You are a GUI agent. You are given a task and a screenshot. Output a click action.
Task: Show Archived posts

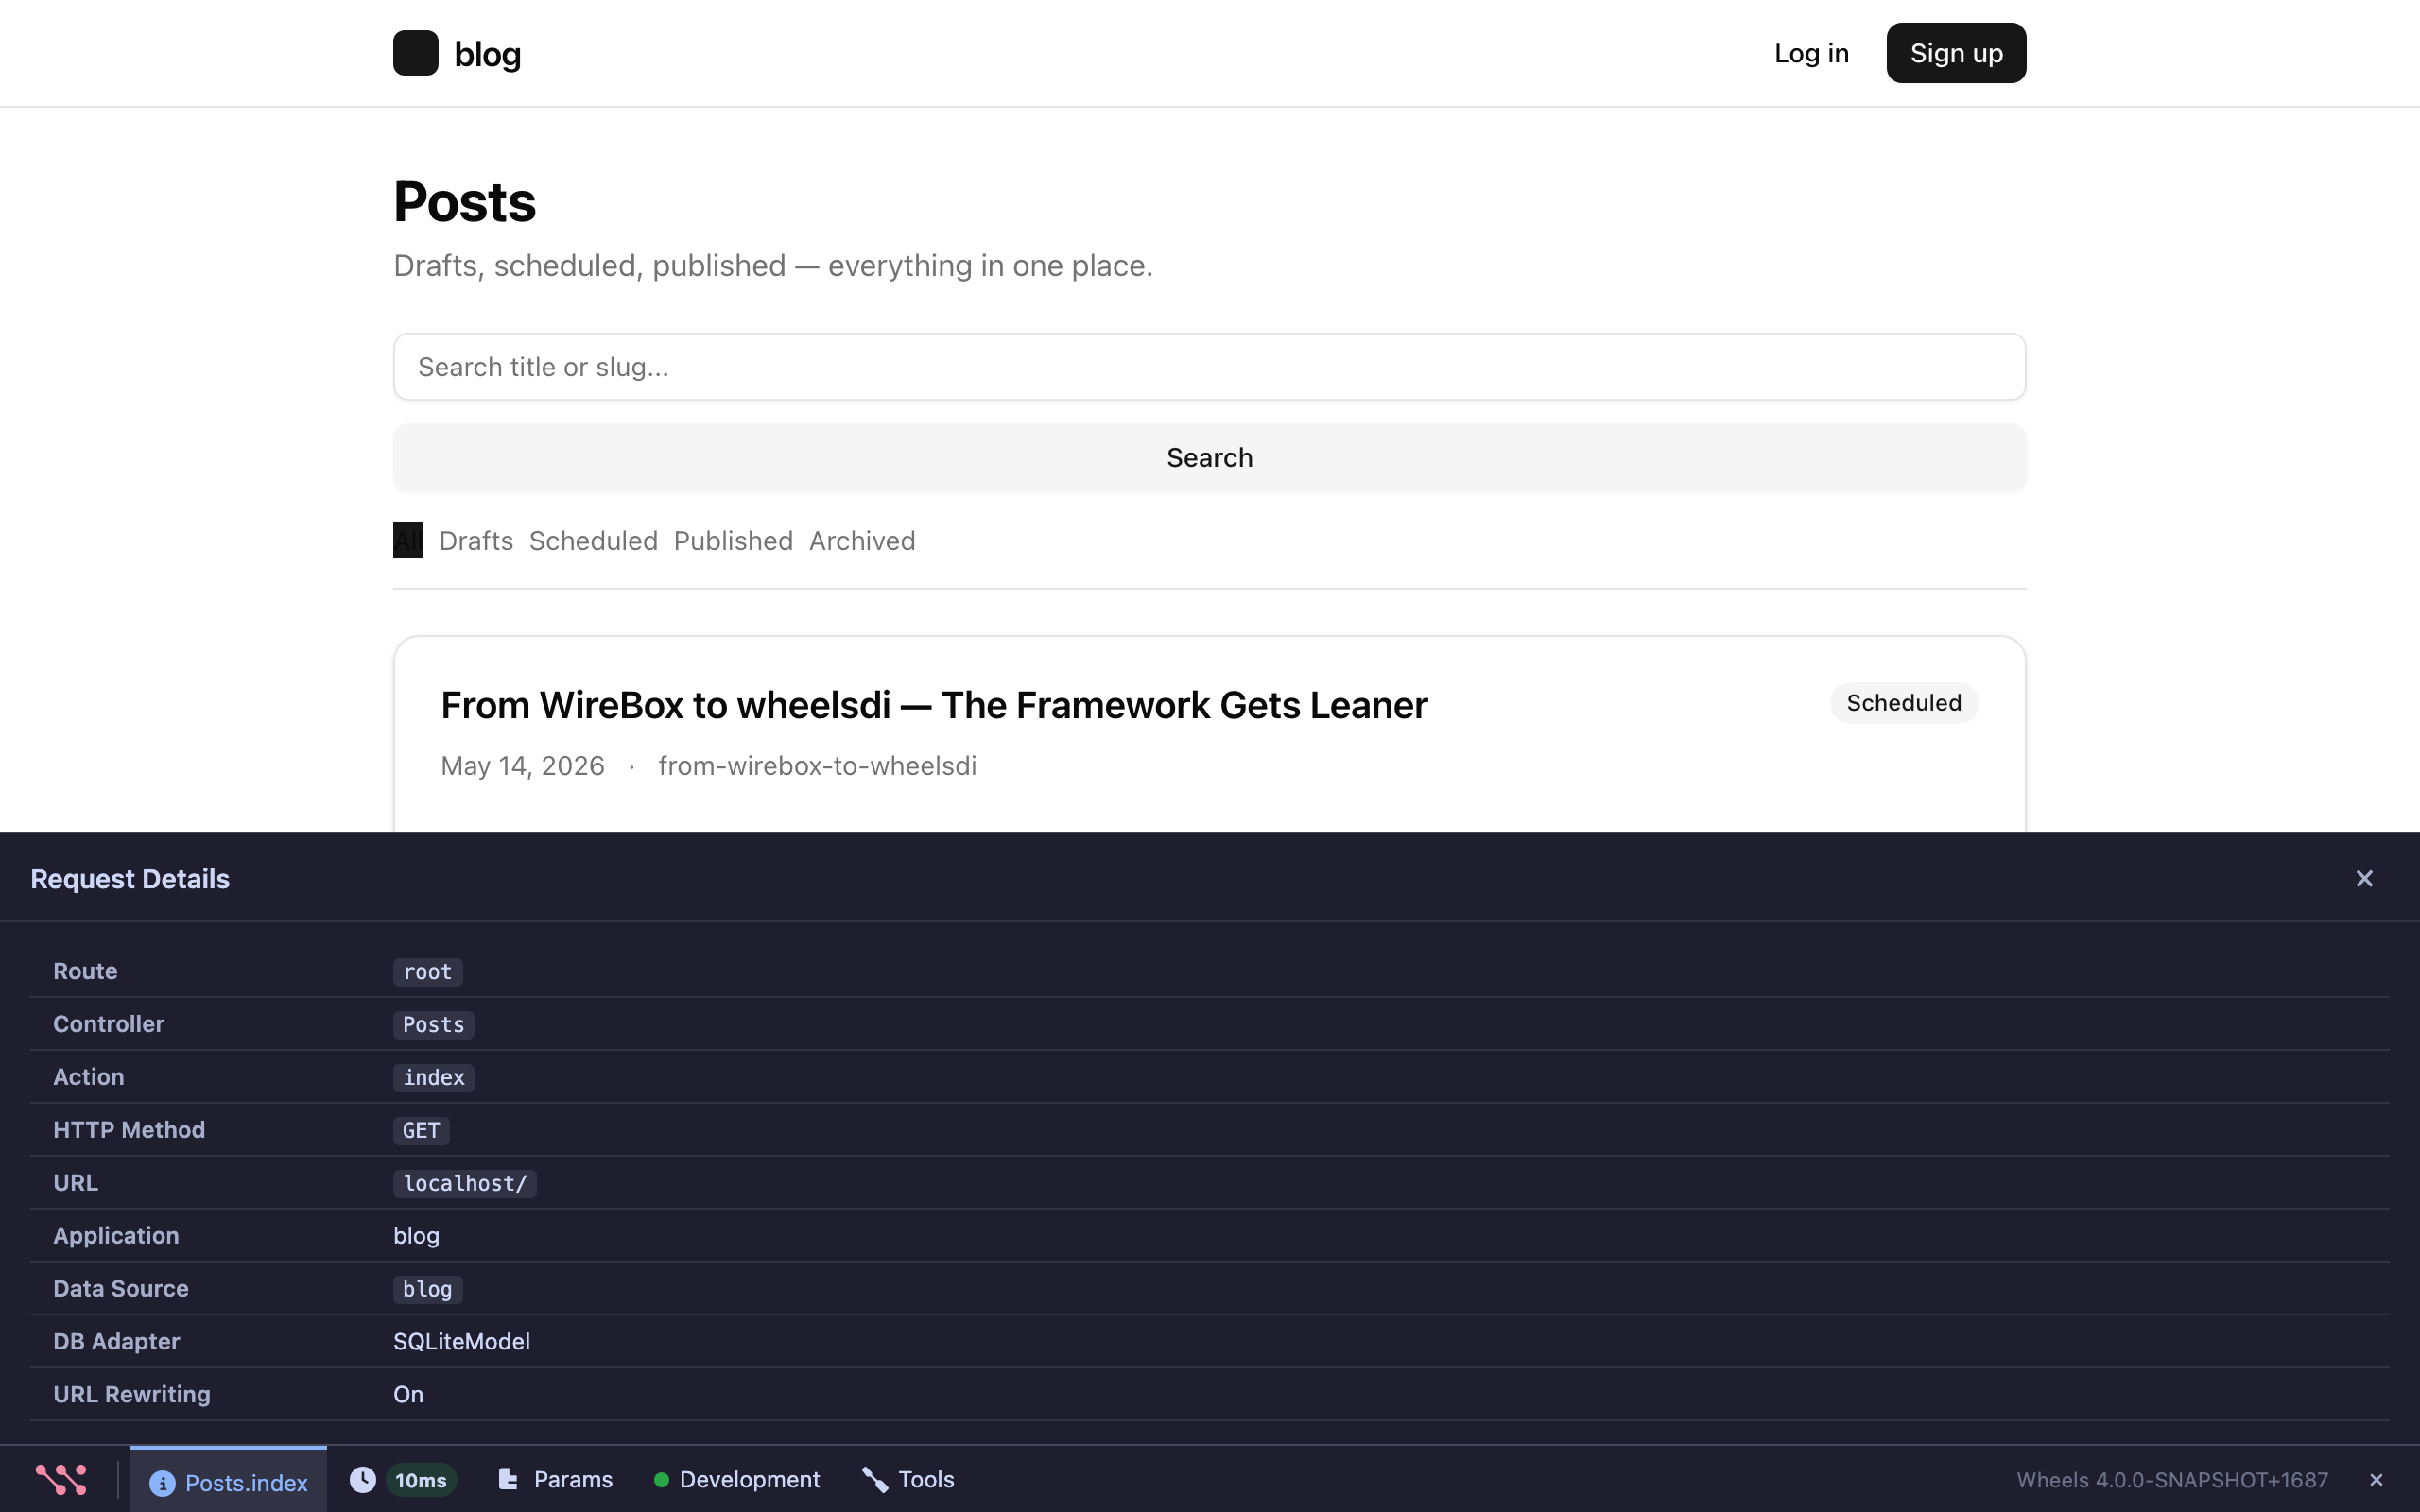pos(862,540)
